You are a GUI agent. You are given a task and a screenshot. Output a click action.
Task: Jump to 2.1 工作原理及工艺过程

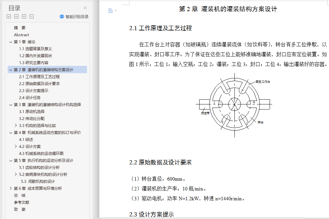(x=39, y=76)
